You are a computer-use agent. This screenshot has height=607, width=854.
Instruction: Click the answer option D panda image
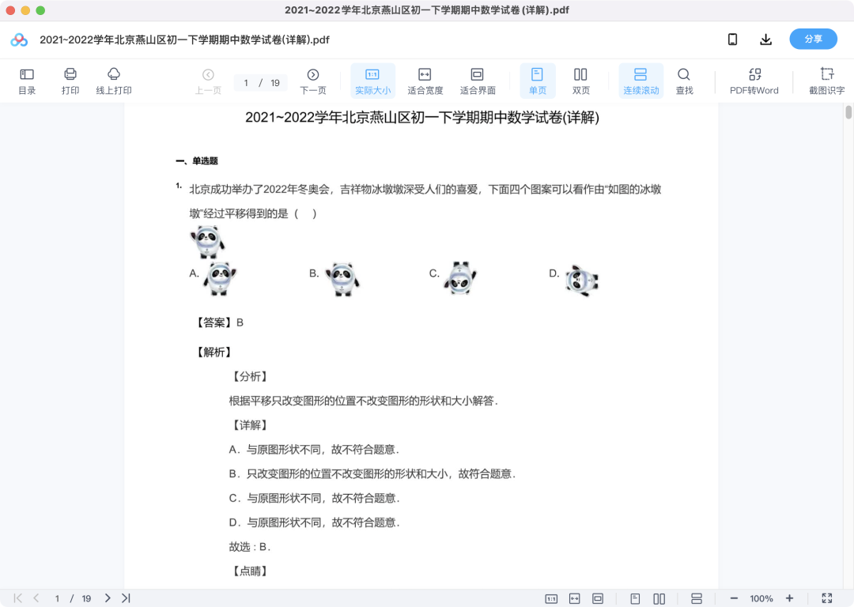[x=582, y=281]
